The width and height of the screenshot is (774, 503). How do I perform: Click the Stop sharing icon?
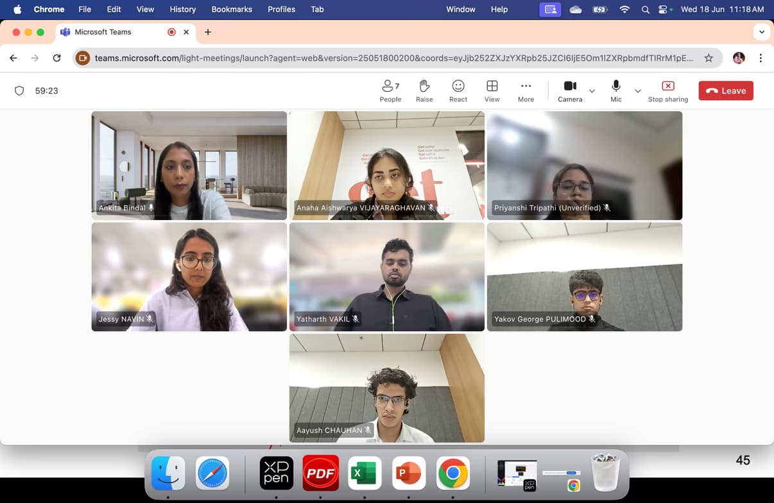(667, 87)
